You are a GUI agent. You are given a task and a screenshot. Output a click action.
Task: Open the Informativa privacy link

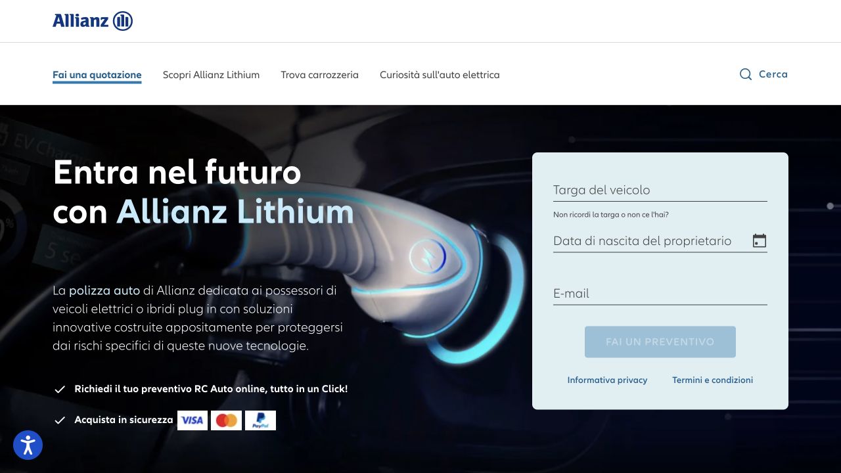tap(607, 380)
